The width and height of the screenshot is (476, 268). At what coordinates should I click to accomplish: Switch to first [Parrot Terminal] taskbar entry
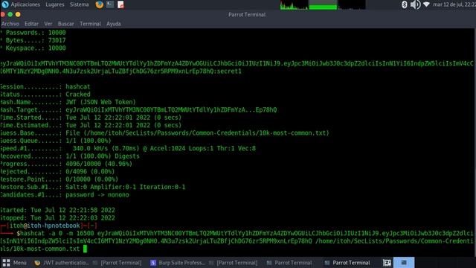[118, 263]
